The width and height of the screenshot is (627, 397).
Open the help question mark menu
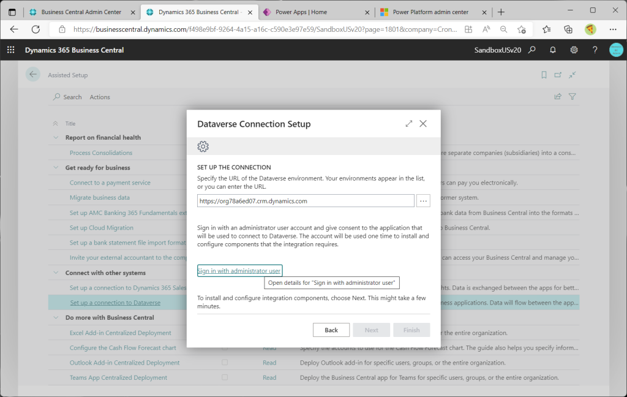[x=595, y=50]
